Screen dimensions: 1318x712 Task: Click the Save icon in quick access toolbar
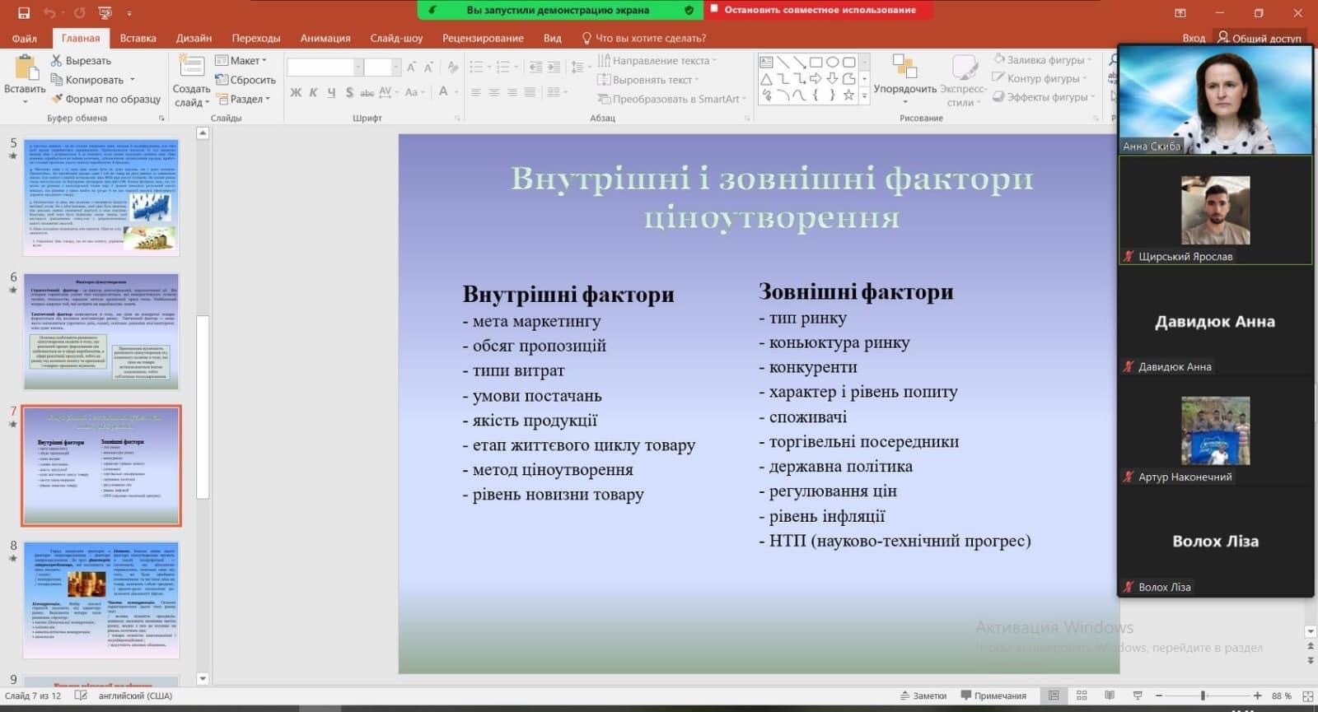pos(23,12)
